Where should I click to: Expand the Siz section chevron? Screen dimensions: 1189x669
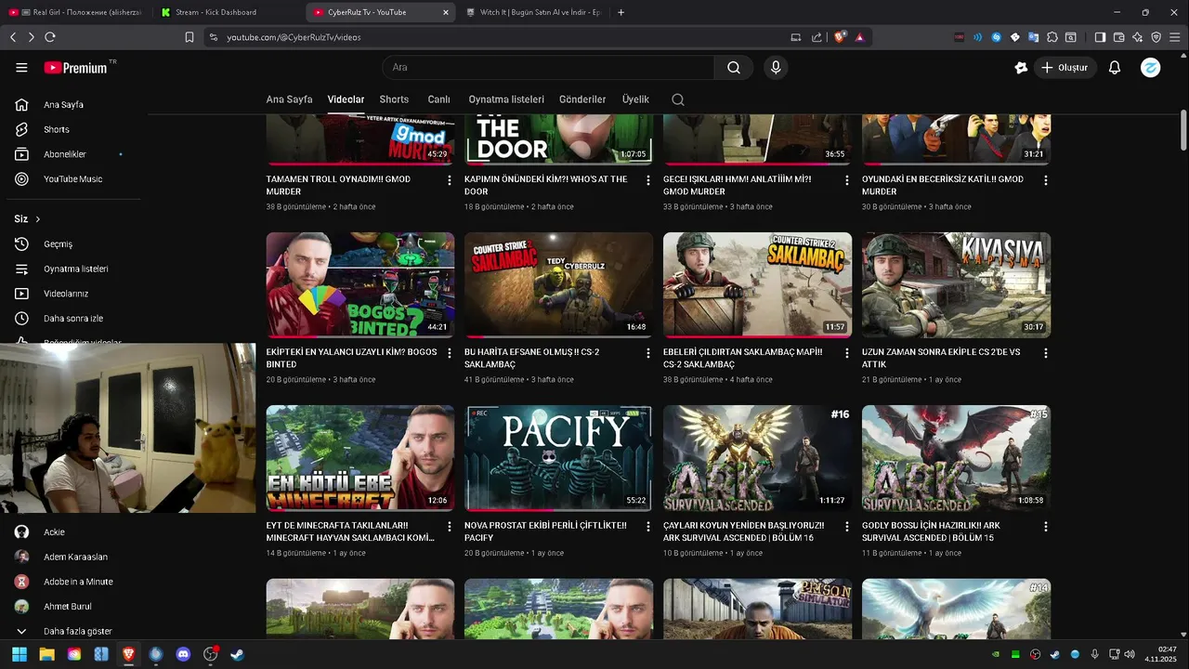tap(38, 219)
